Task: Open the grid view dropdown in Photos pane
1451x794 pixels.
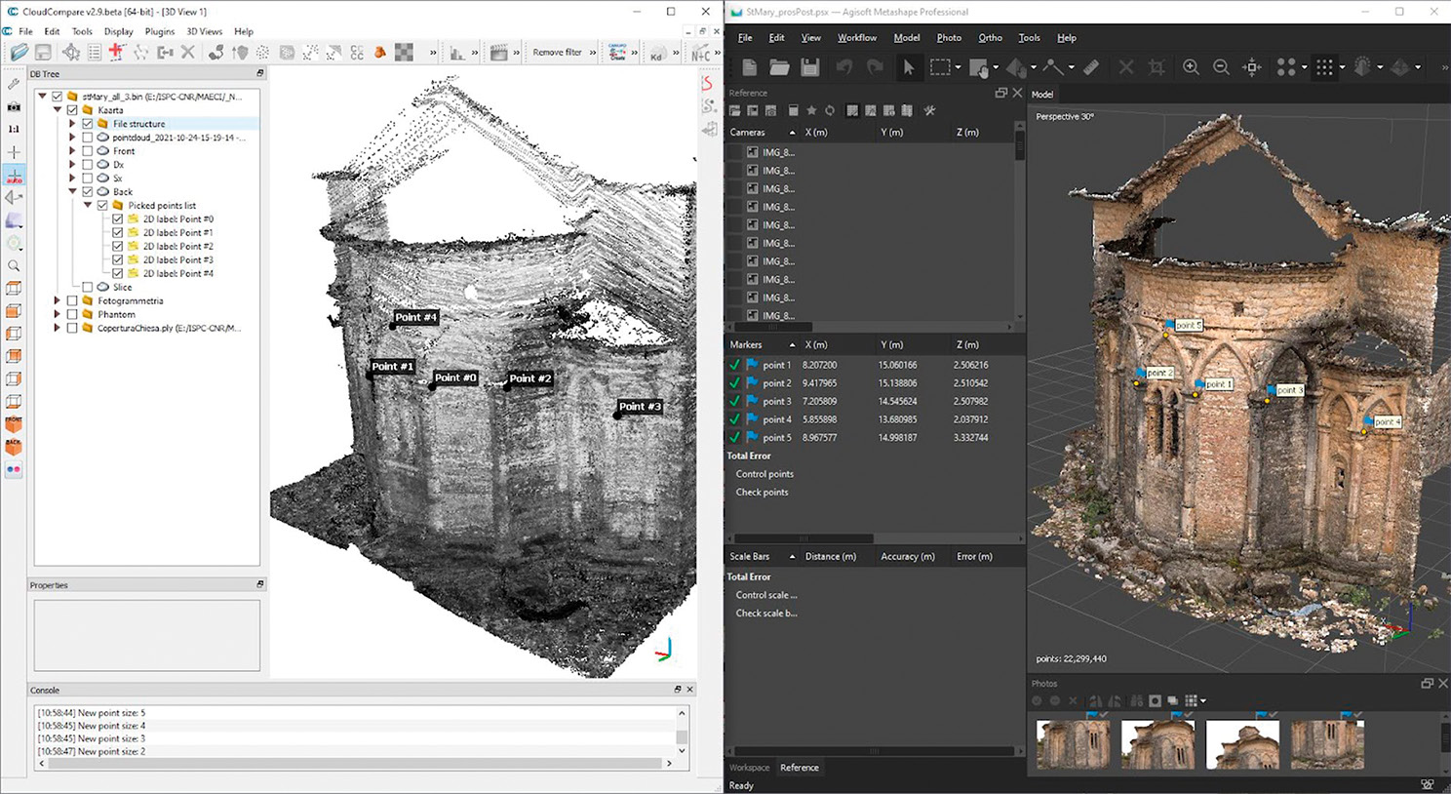Action: pos(1203,700)
